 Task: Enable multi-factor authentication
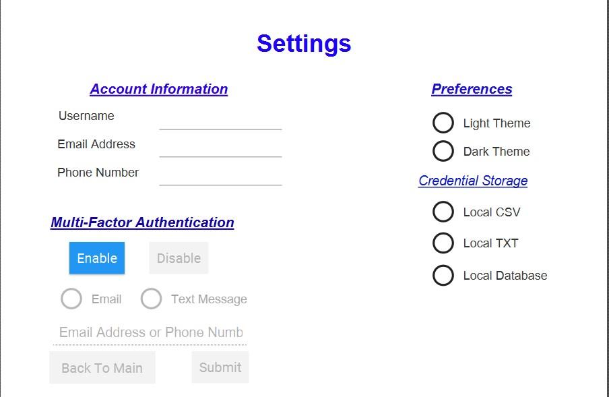point(96,258)
